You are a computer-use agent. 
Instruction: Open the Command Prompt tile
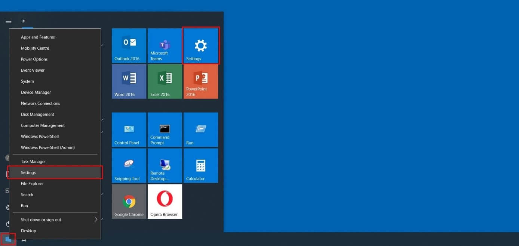pyautogui.click(x=165, y=130)
